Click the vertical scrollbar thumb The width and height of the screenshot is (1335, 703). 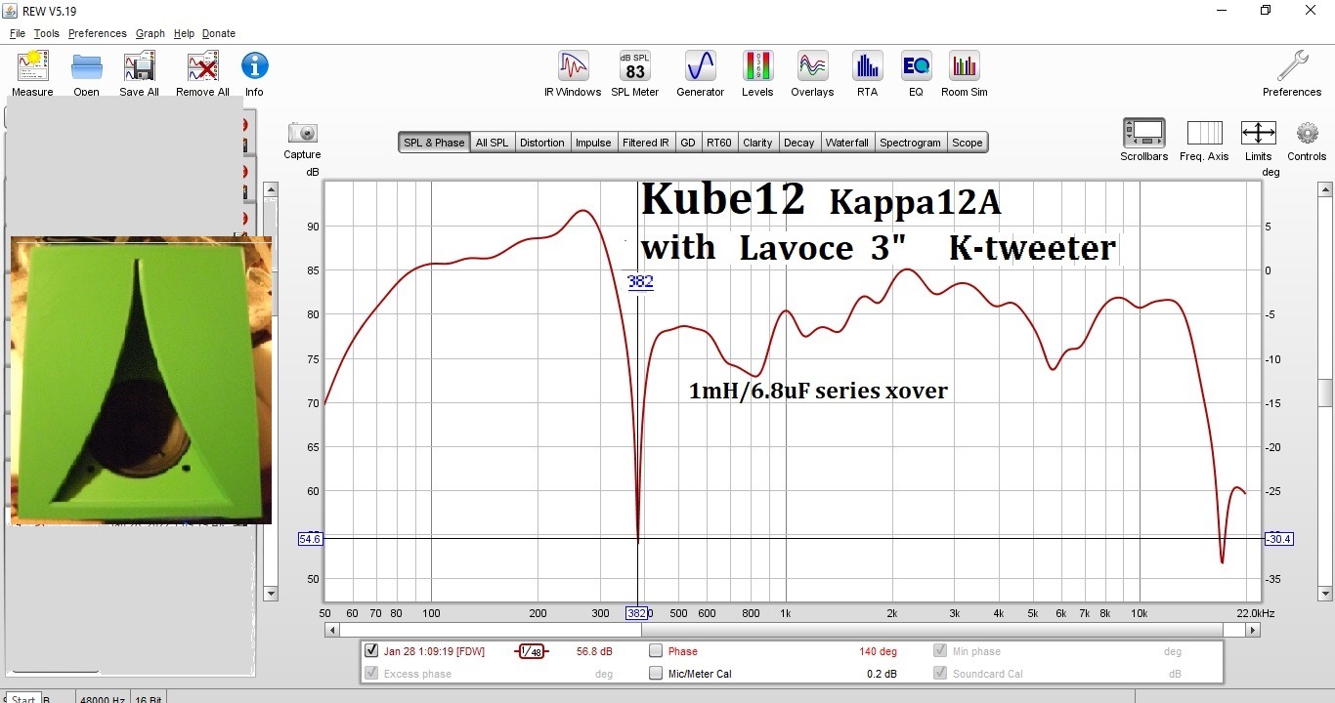(1325, 392)
